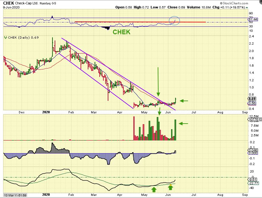
Task: Click the volume value tag 1077610
Action: coord(255,120)
